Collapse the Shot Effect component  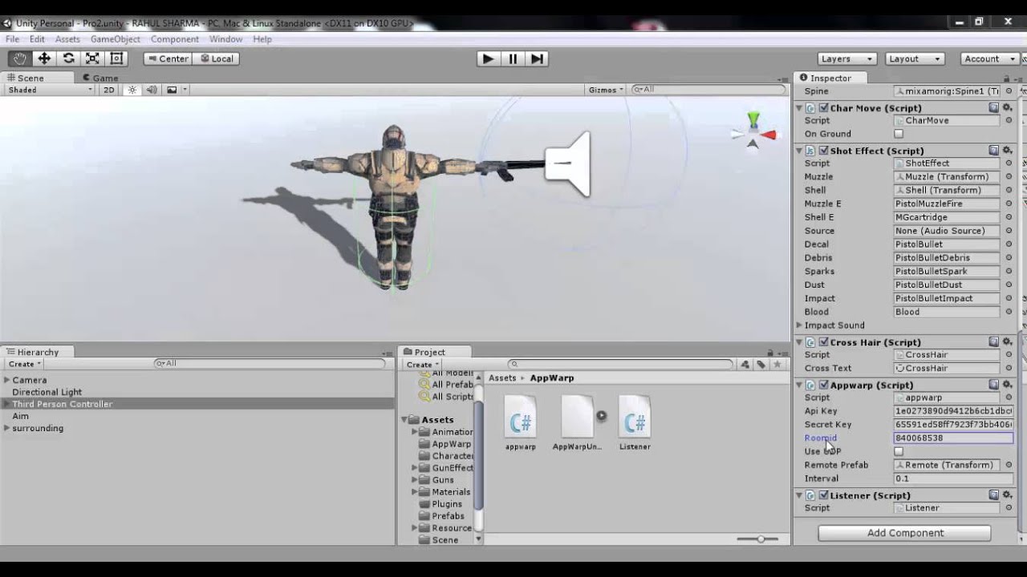tap(799, 150)
